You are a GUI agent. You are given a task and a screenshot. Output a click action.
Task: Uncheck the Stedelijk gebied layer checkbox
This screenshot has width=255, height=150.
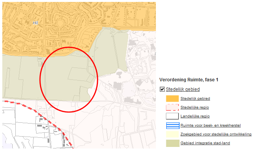pos(162,89)
